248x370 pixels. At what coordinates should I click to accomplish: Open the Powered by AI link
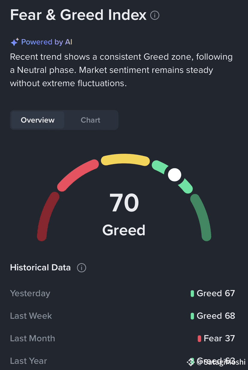click(47, 42)
